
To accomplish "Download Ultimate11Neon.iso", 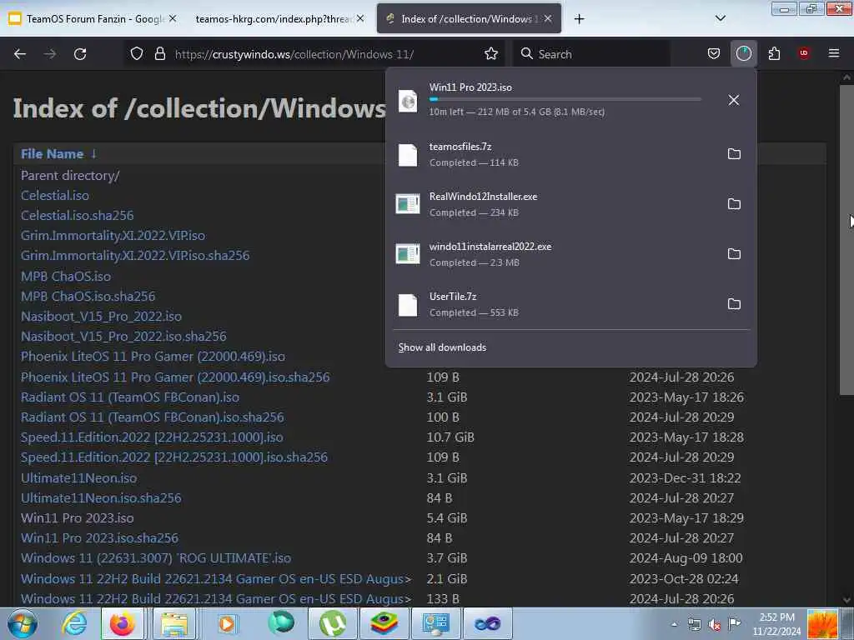I will tap(78, 477).
